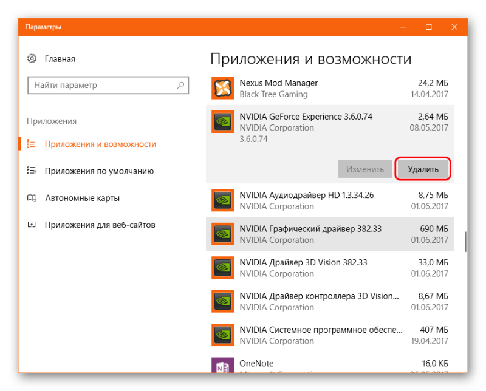Open Приложения по умолчанию section
The width and height of the screenshot is (486, 391).
(99, 171)
